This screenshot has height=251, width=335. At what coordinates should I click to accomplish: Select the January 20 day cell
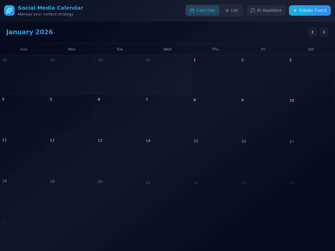[x=120, y=197]
